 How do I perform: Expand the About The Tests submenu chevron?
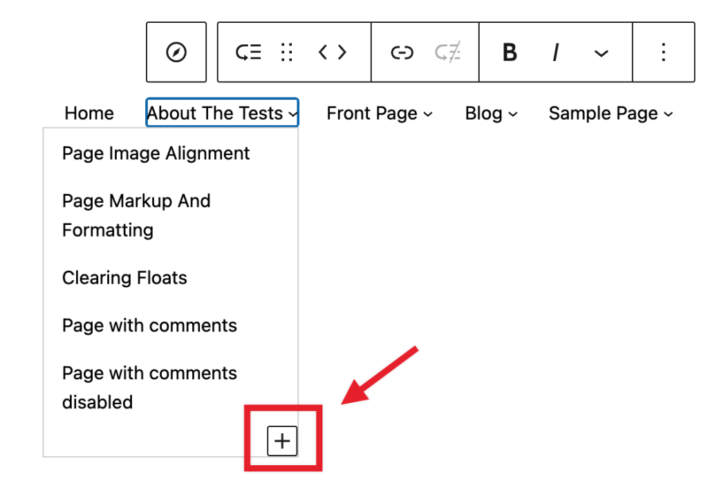point(293,114)
